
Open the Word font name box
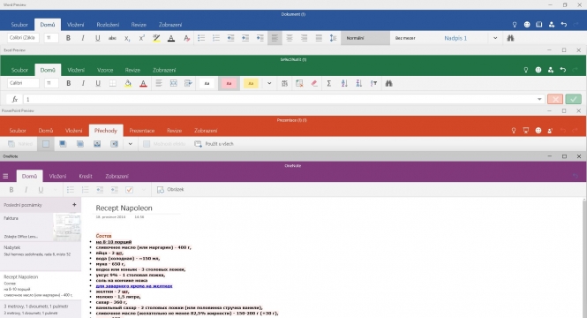click(x=23, y=38)
